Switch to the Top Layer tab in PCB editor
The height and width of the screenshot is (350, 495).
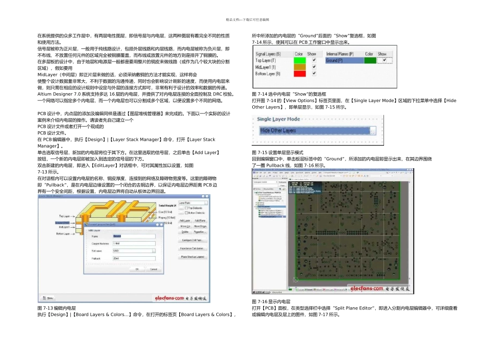click(301, 290)
